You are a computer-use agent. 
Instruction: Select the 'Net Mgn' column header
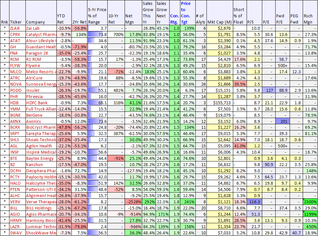pyautogui.click(x=133, y=13)
